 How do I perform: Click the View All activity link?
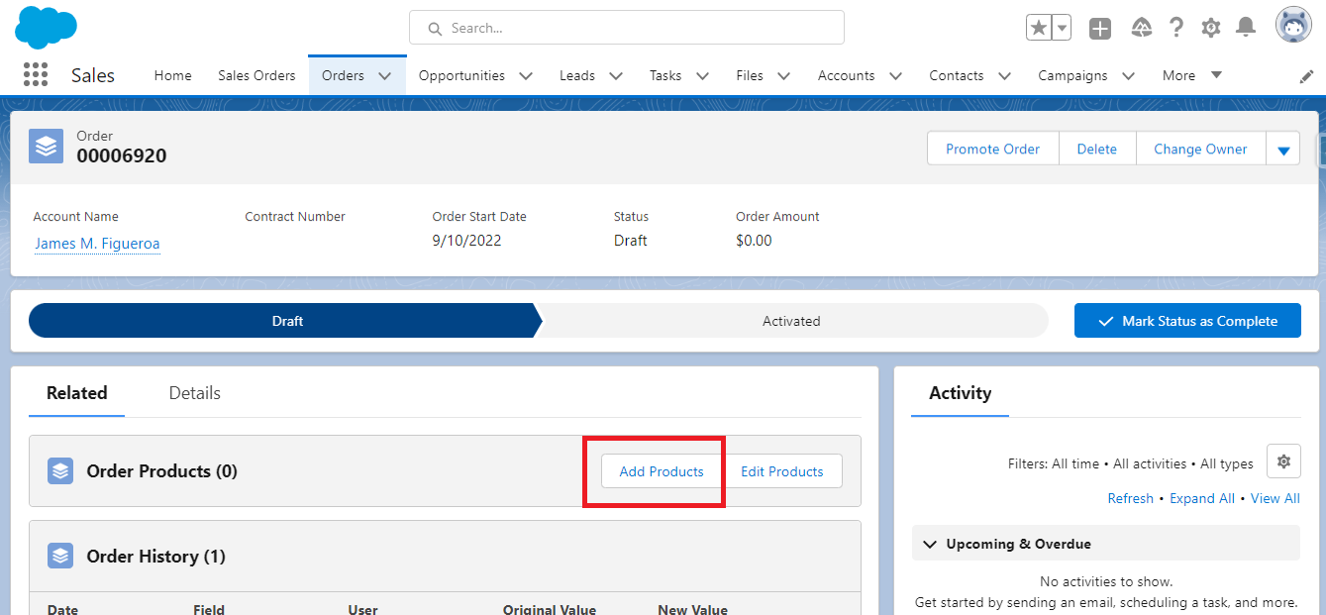tap(1275, 498)
